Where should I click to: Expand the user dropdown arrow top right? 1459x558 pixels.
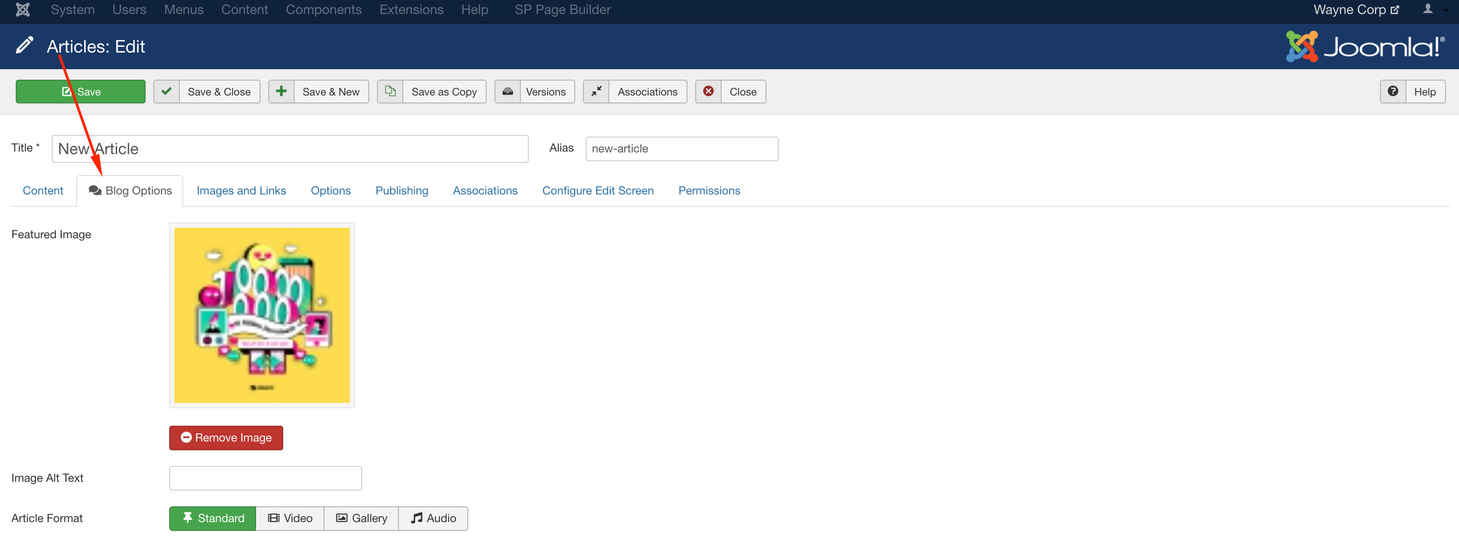1448,10
